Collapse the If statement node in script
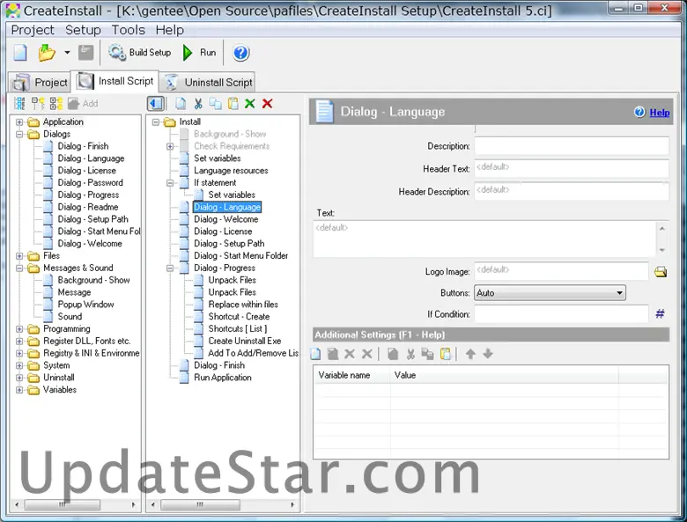Image resolution: width=687 pixels, height=522 pixels. (x=170, y=182)
